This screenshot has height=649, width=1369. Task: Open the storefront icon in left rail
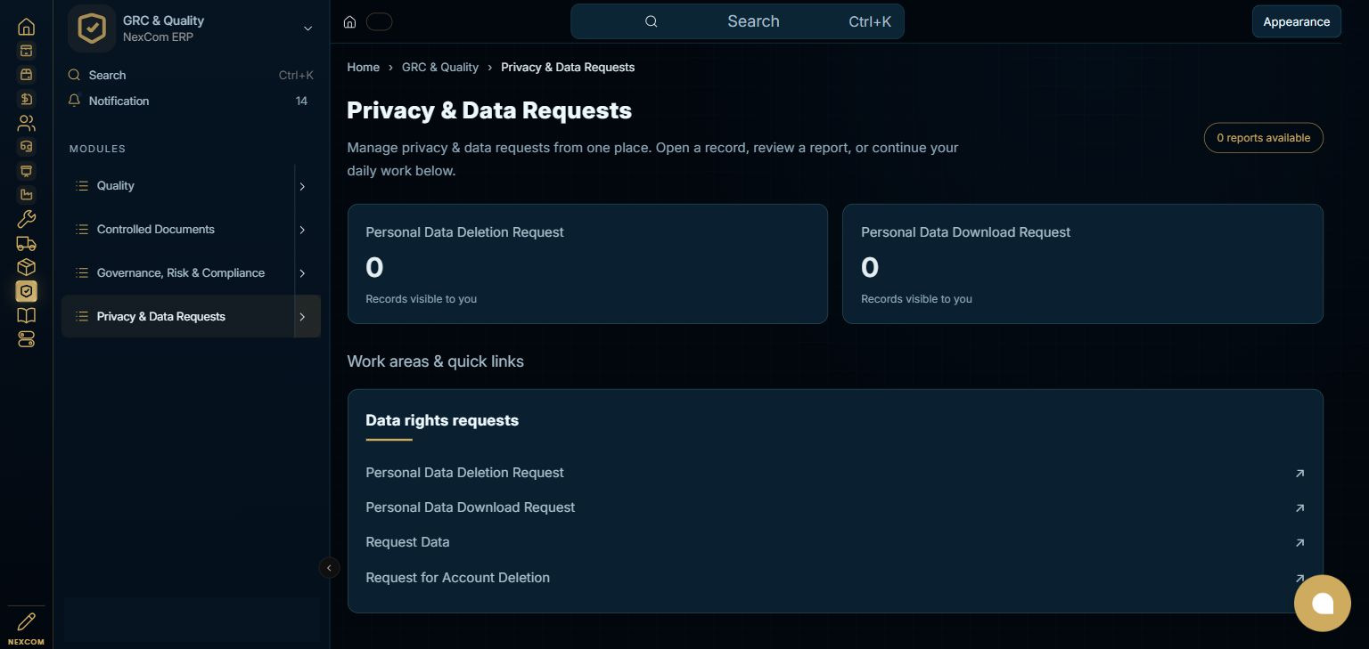tap(27, 75)
